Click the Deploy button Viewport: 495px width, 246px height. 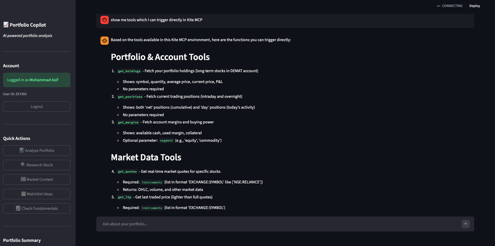click(x=475, y=6)
